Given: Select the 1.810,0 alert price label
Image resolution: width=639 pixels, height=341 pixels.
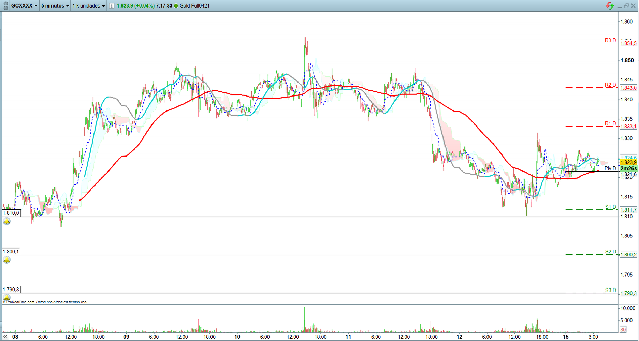Looking at the screenshot, I should tap(11, 213).
